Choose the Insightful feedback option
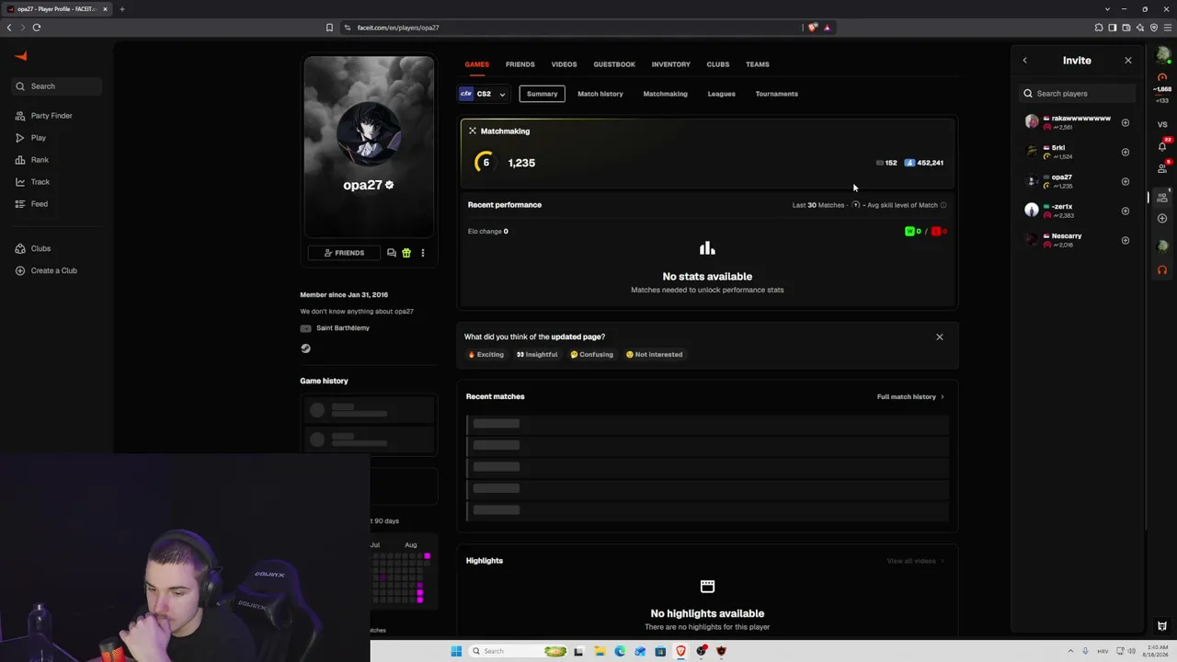The height and width of the screenshot is (662, 1177). click(537, 354)
